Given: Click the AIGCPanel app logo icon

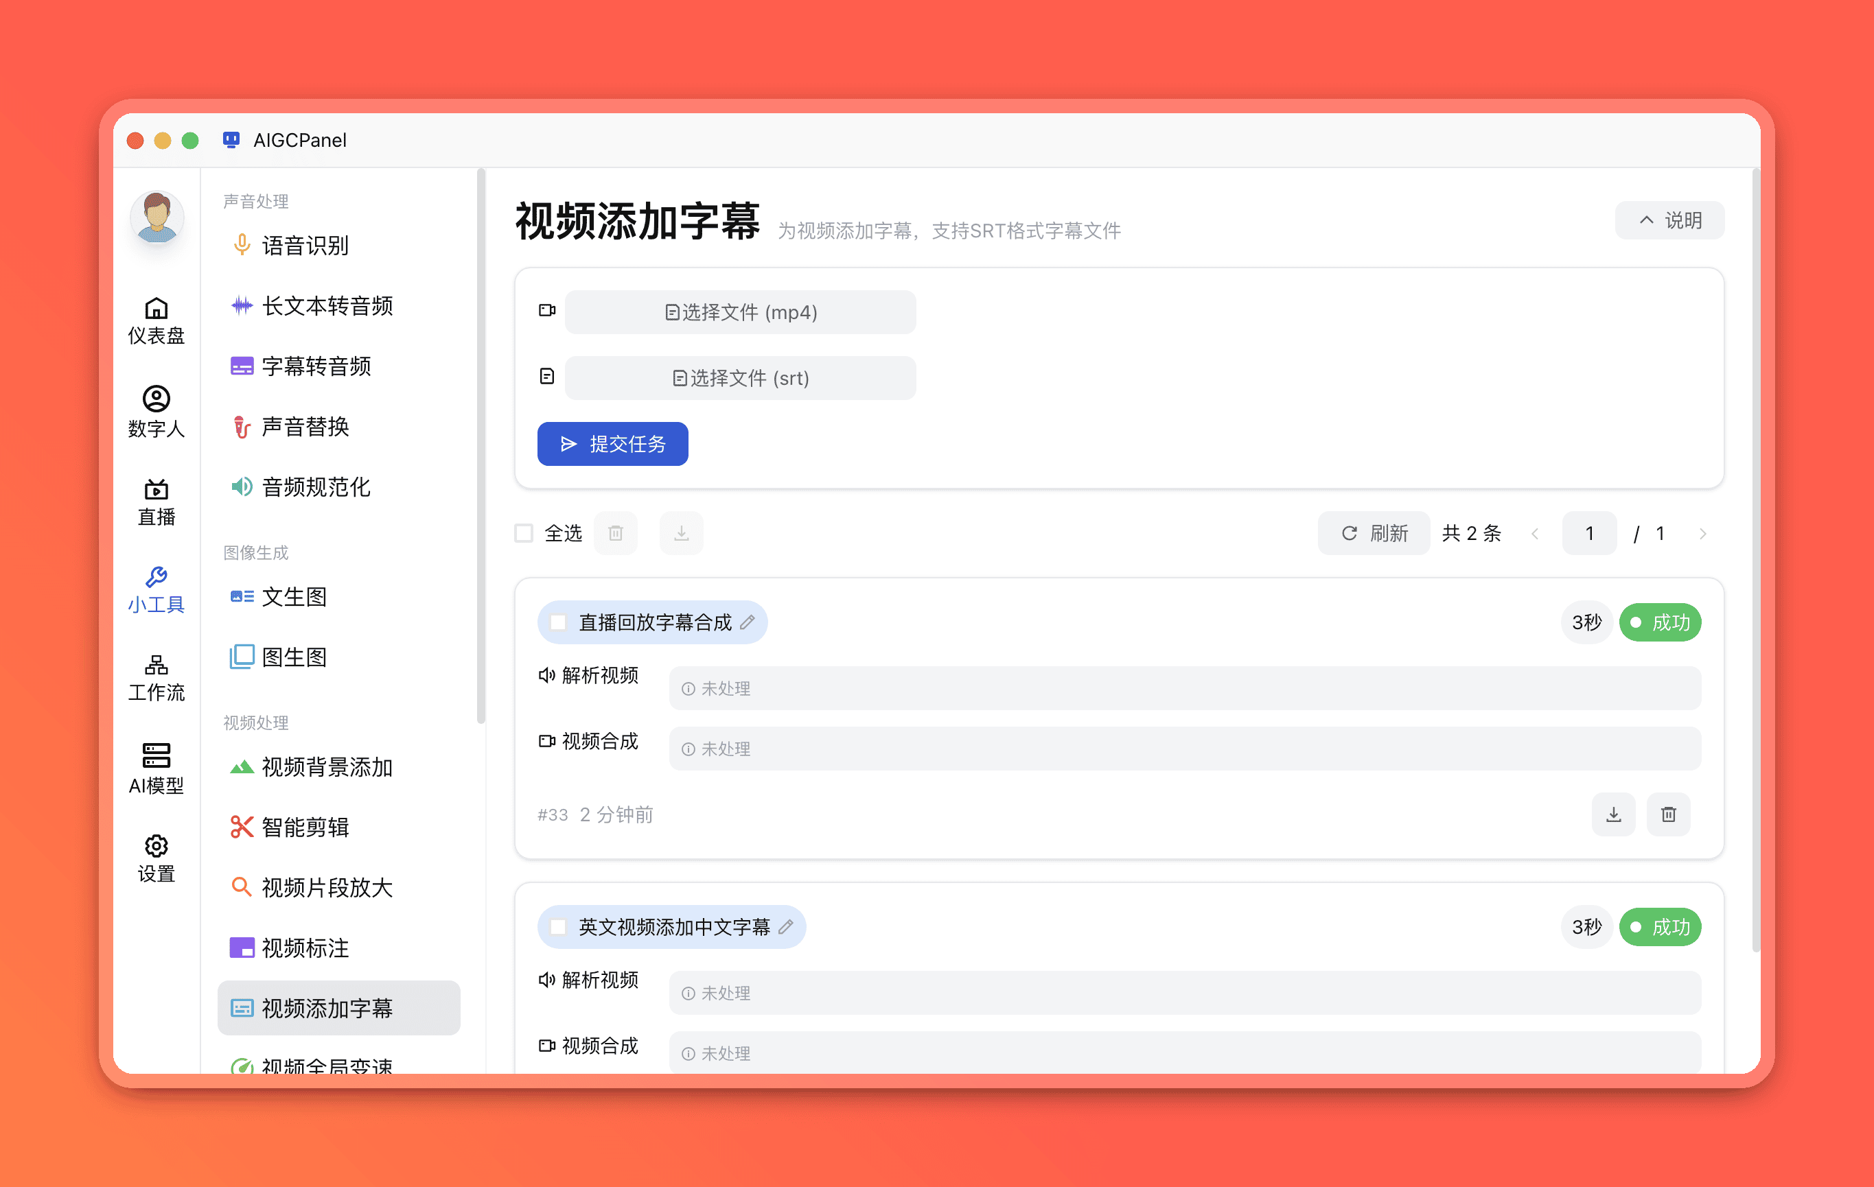Looking at the screenshot, I should click(231, 139).
